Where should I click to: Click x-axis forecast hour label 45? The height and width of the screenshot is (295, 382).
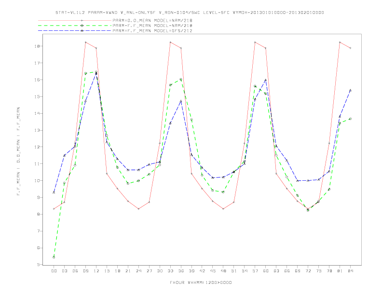213,271
